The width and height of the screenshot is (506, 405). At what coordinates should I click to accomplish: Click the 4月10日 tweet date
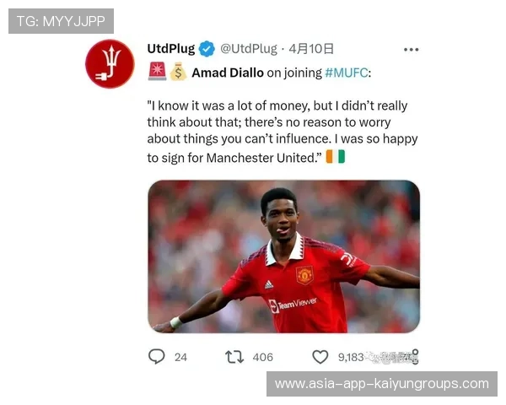point(311,49)
